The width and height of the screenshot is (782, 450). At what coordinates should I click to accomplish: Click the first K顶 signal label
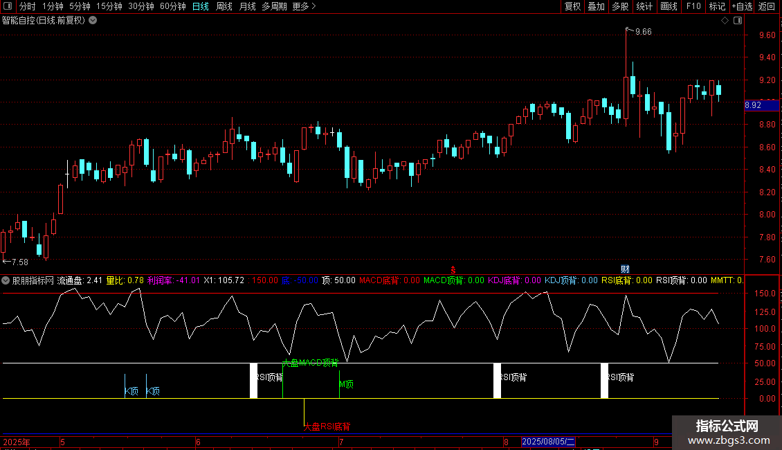click(x=131, y=391)
